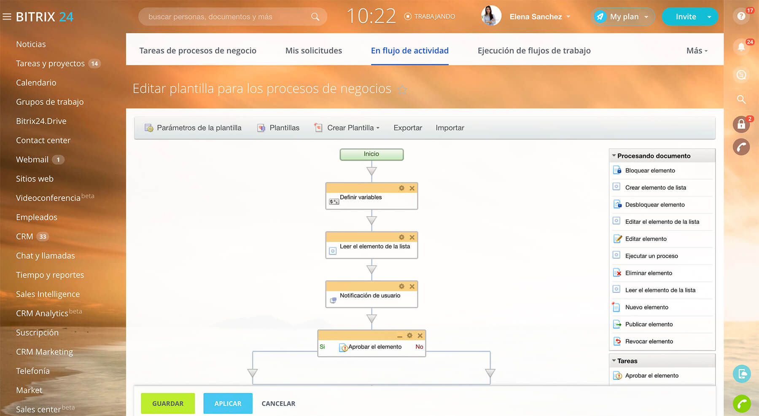Toggle favorite star next to page title
Viewport: 759px width, 416px height.
[x=402, y=89]
